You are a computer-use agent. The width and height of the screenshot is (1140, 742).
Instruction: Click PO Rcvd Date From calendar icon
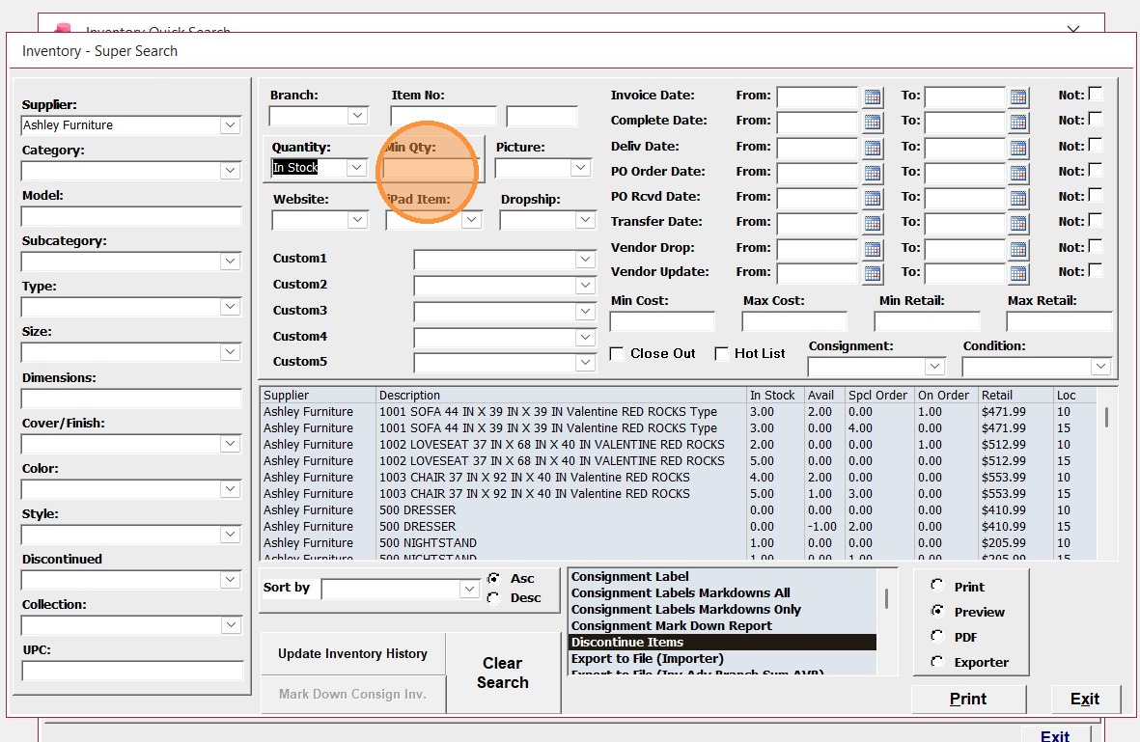[873, 198]
